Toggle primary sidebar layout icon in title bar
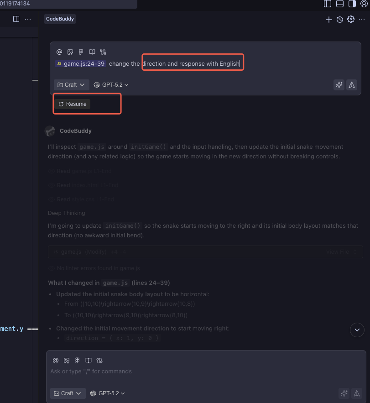Image resolution: width=370 pixels, height=403 pixels. coord(328,4)
